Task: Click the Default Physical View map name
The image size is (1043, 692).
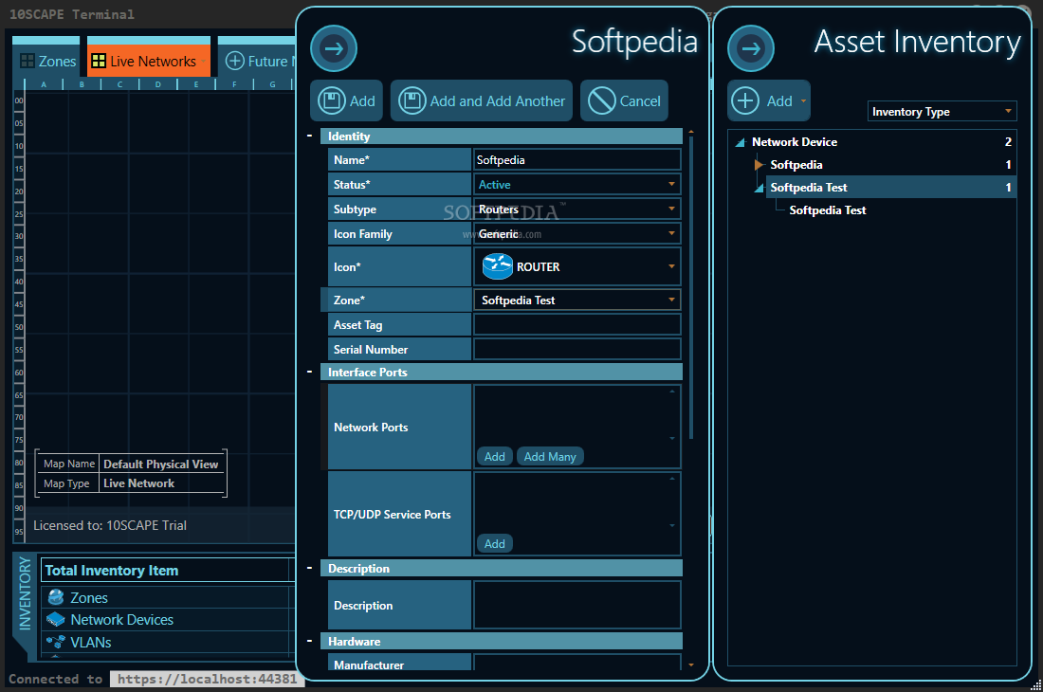Action: [161, 464]
